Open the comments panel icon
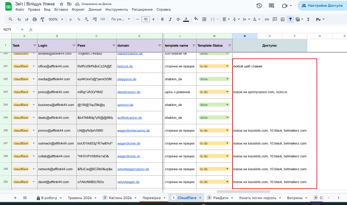The width and height of the screenshot is (347, 205). pos(271,6)
